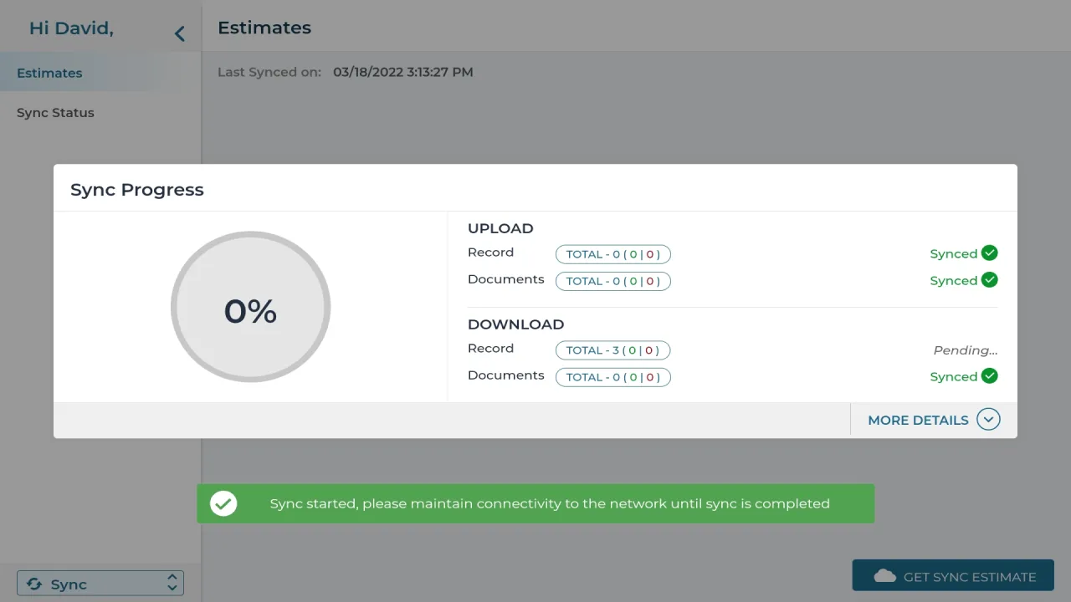
Task: Click the Hi David greeting
Action: click(x=71, y=28)
